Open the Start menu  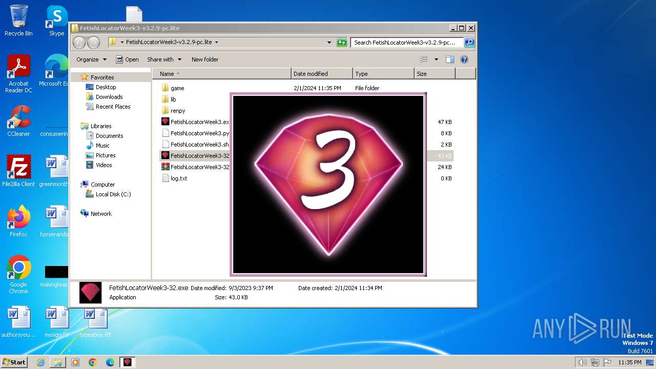[x=14, y=362]
